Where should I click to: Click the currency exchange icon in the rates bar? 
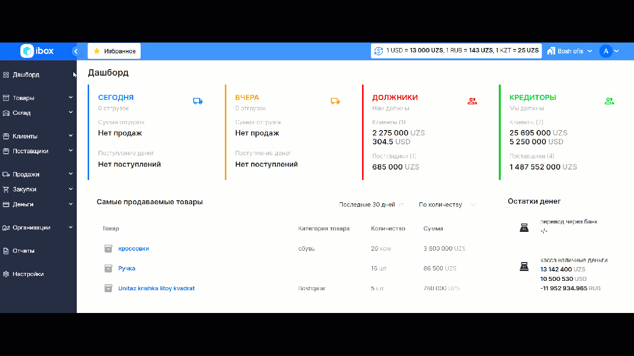[378, 50]
